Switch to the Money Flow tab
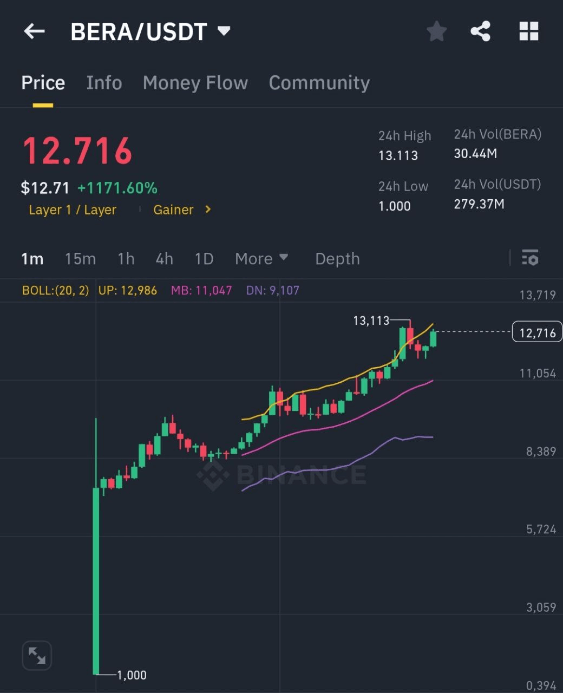Image resolution: width=563 pixels, height=693 pixels. point(195,83)
